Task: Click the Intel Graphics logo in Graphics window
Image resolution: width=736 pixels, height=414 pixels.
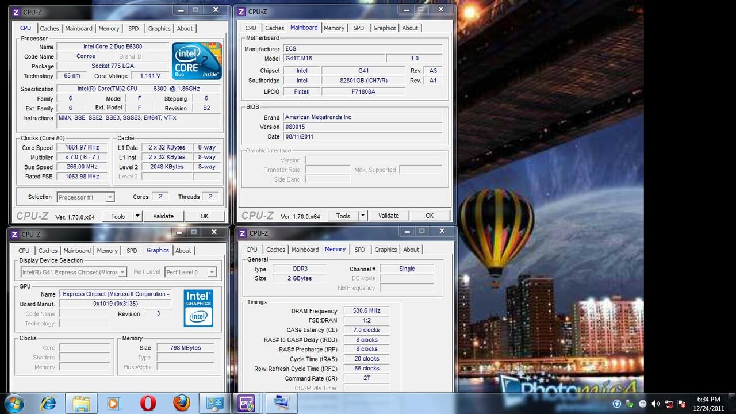Action: pyautogui.click(x=198, y=308)
